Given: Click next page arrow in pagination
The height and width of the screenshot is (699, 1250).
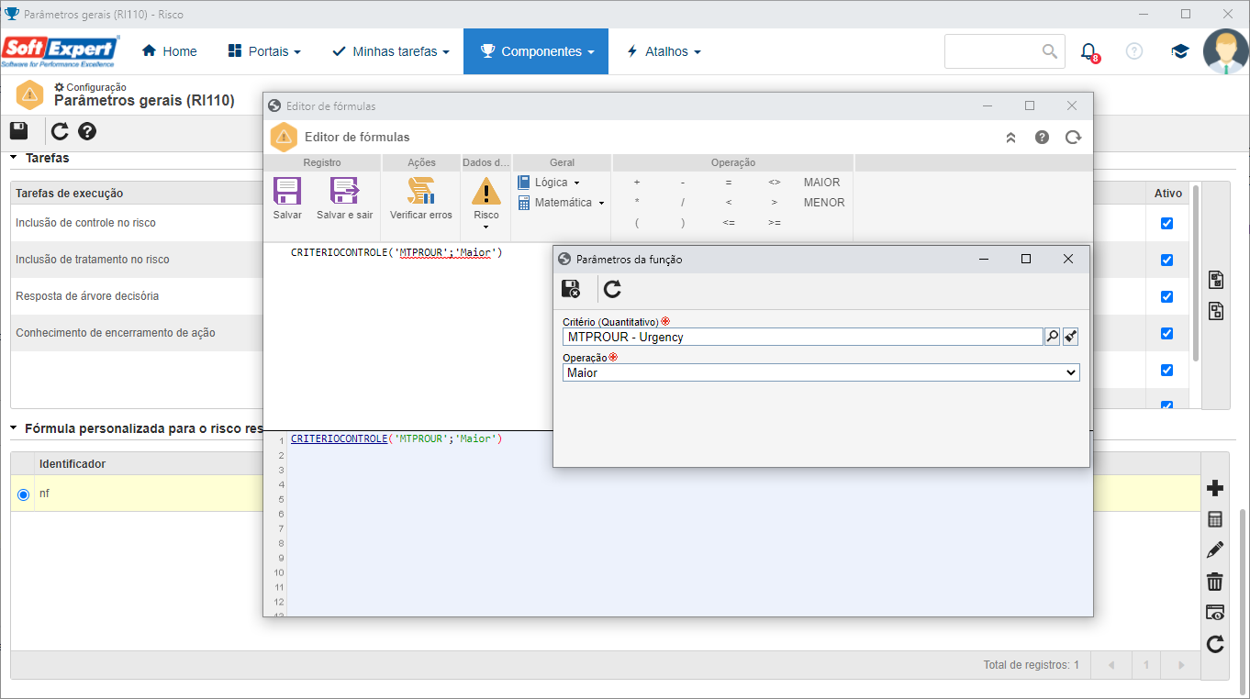Looking at the screenshot, I should [x=1181, y=665].
